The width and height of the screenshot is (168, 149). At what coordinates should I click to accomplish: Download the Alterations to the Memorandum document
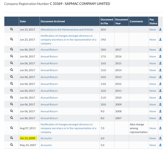coord(160,30)
